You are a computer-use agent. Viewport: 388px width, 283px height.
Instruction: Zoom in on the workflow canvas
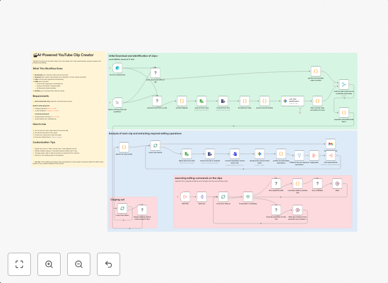[x=49, y=264]
